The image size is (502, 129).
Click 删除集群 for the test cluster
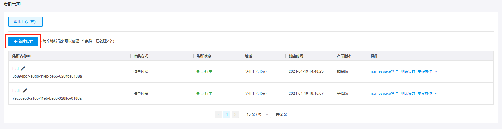click(x=408, y=71)
